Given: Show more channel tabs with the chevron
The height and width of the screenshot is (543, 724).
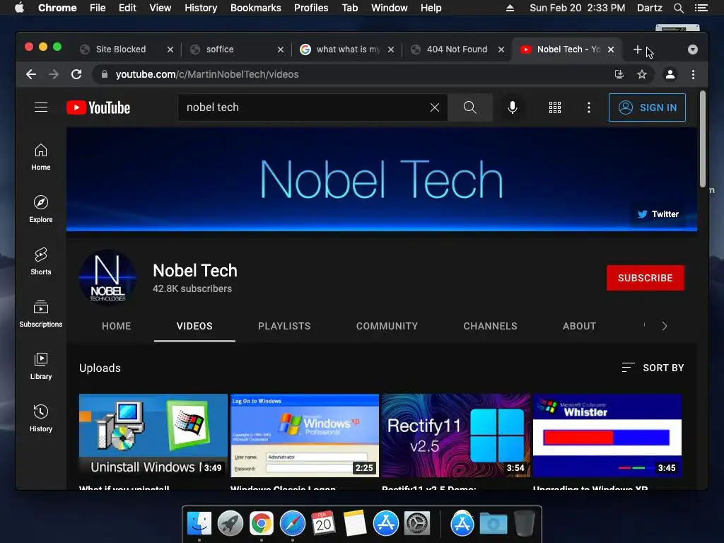Looking at the screenshot, I should pos(664,326).
